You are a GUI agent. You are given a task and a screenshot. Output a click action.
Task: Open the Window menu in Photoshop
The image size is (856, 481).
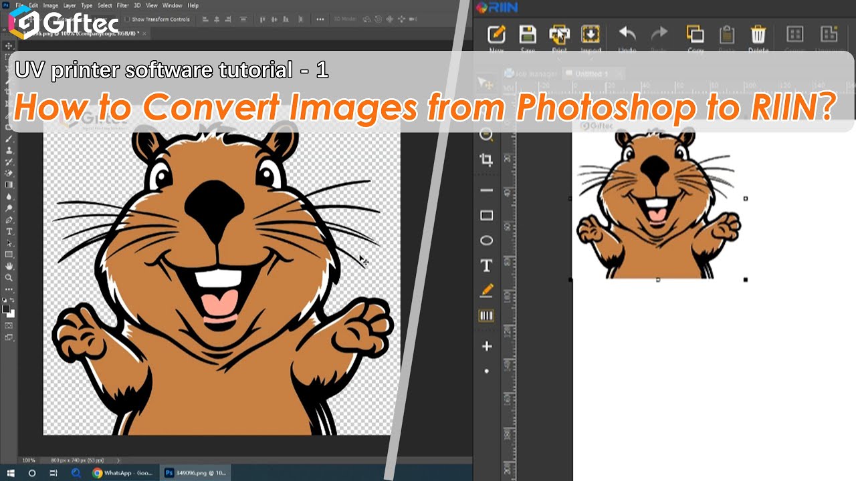(172, 5)
